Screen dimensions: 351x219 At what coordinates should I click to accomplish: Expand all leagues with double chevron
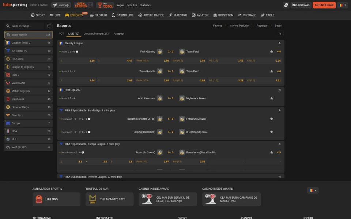[x=280, y=34]
